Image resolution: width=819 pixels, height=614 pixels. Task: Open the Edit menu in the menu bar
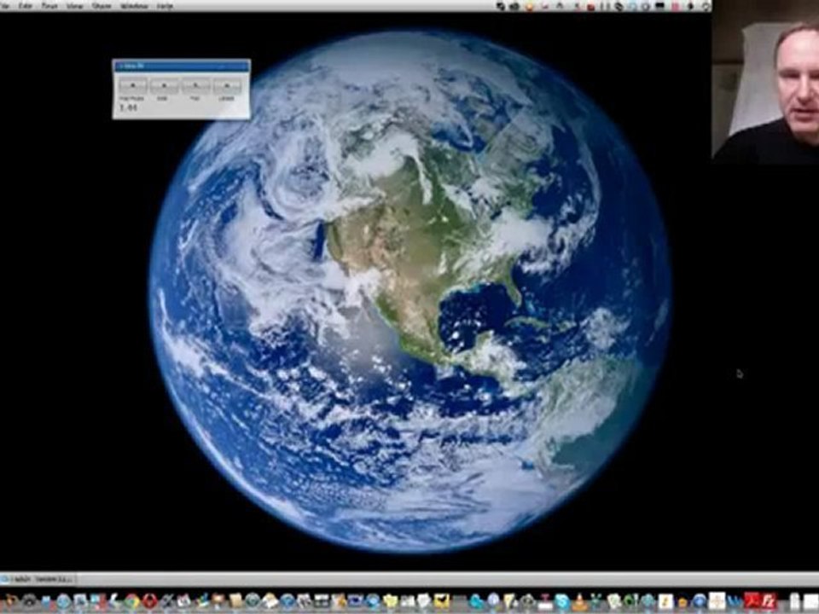(x=25, y=6)
